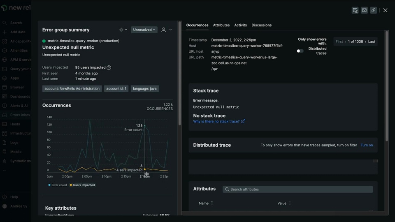The height and width of the screenshot is (222, 395).
Task: Open the Help icon in sidebar
Action: click(x=5, y=197)
